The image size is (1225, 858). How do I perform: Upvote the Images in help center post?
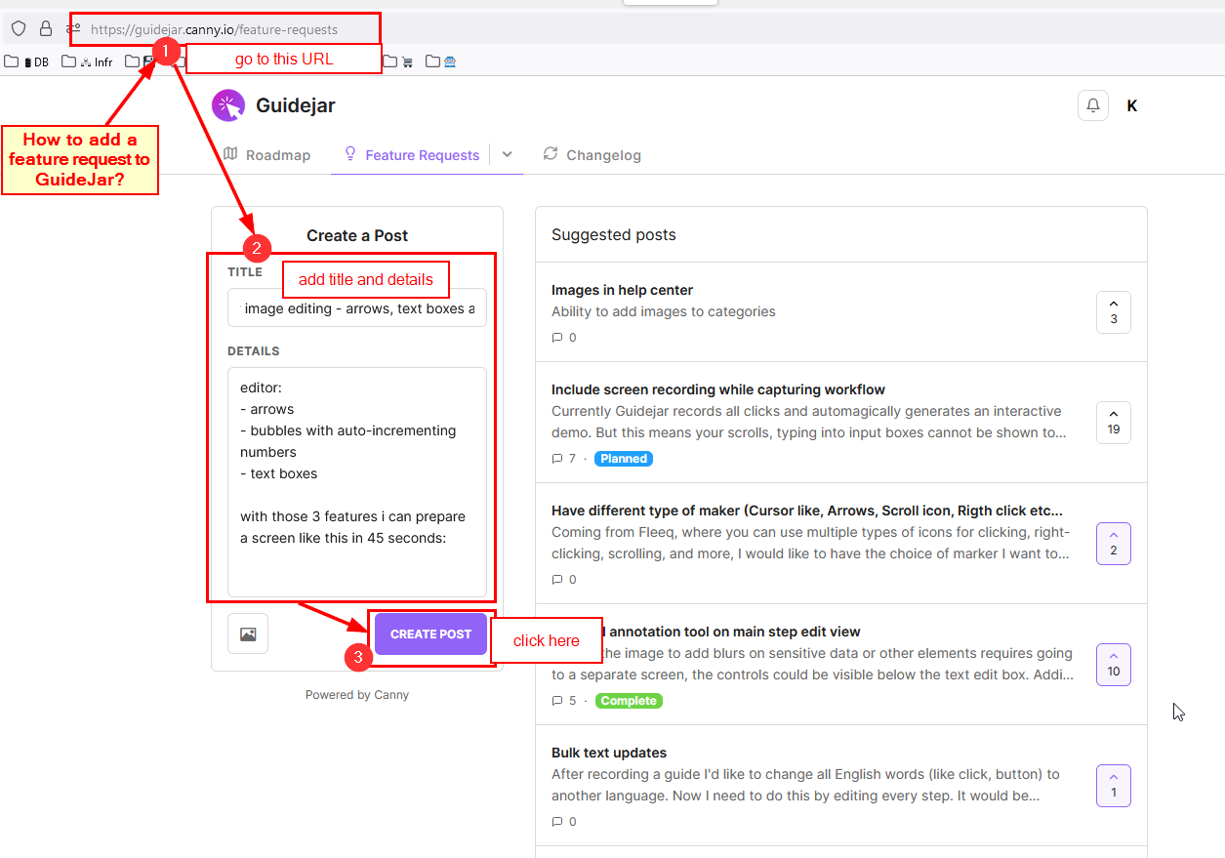click(1114, 312)
